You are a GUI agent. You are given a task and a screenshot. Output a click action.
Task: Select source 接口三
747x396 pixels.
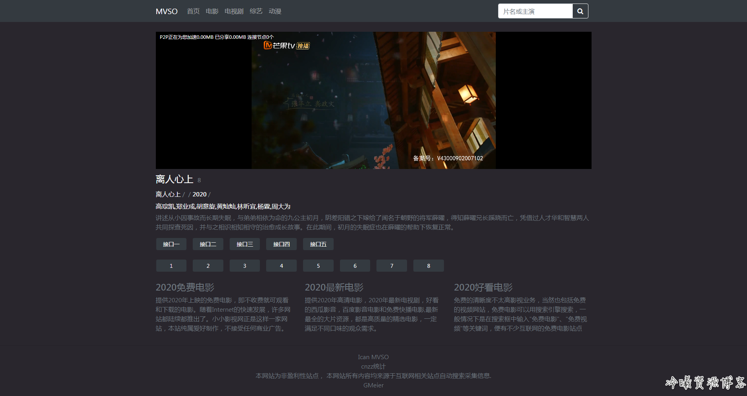tap(245, 244)
